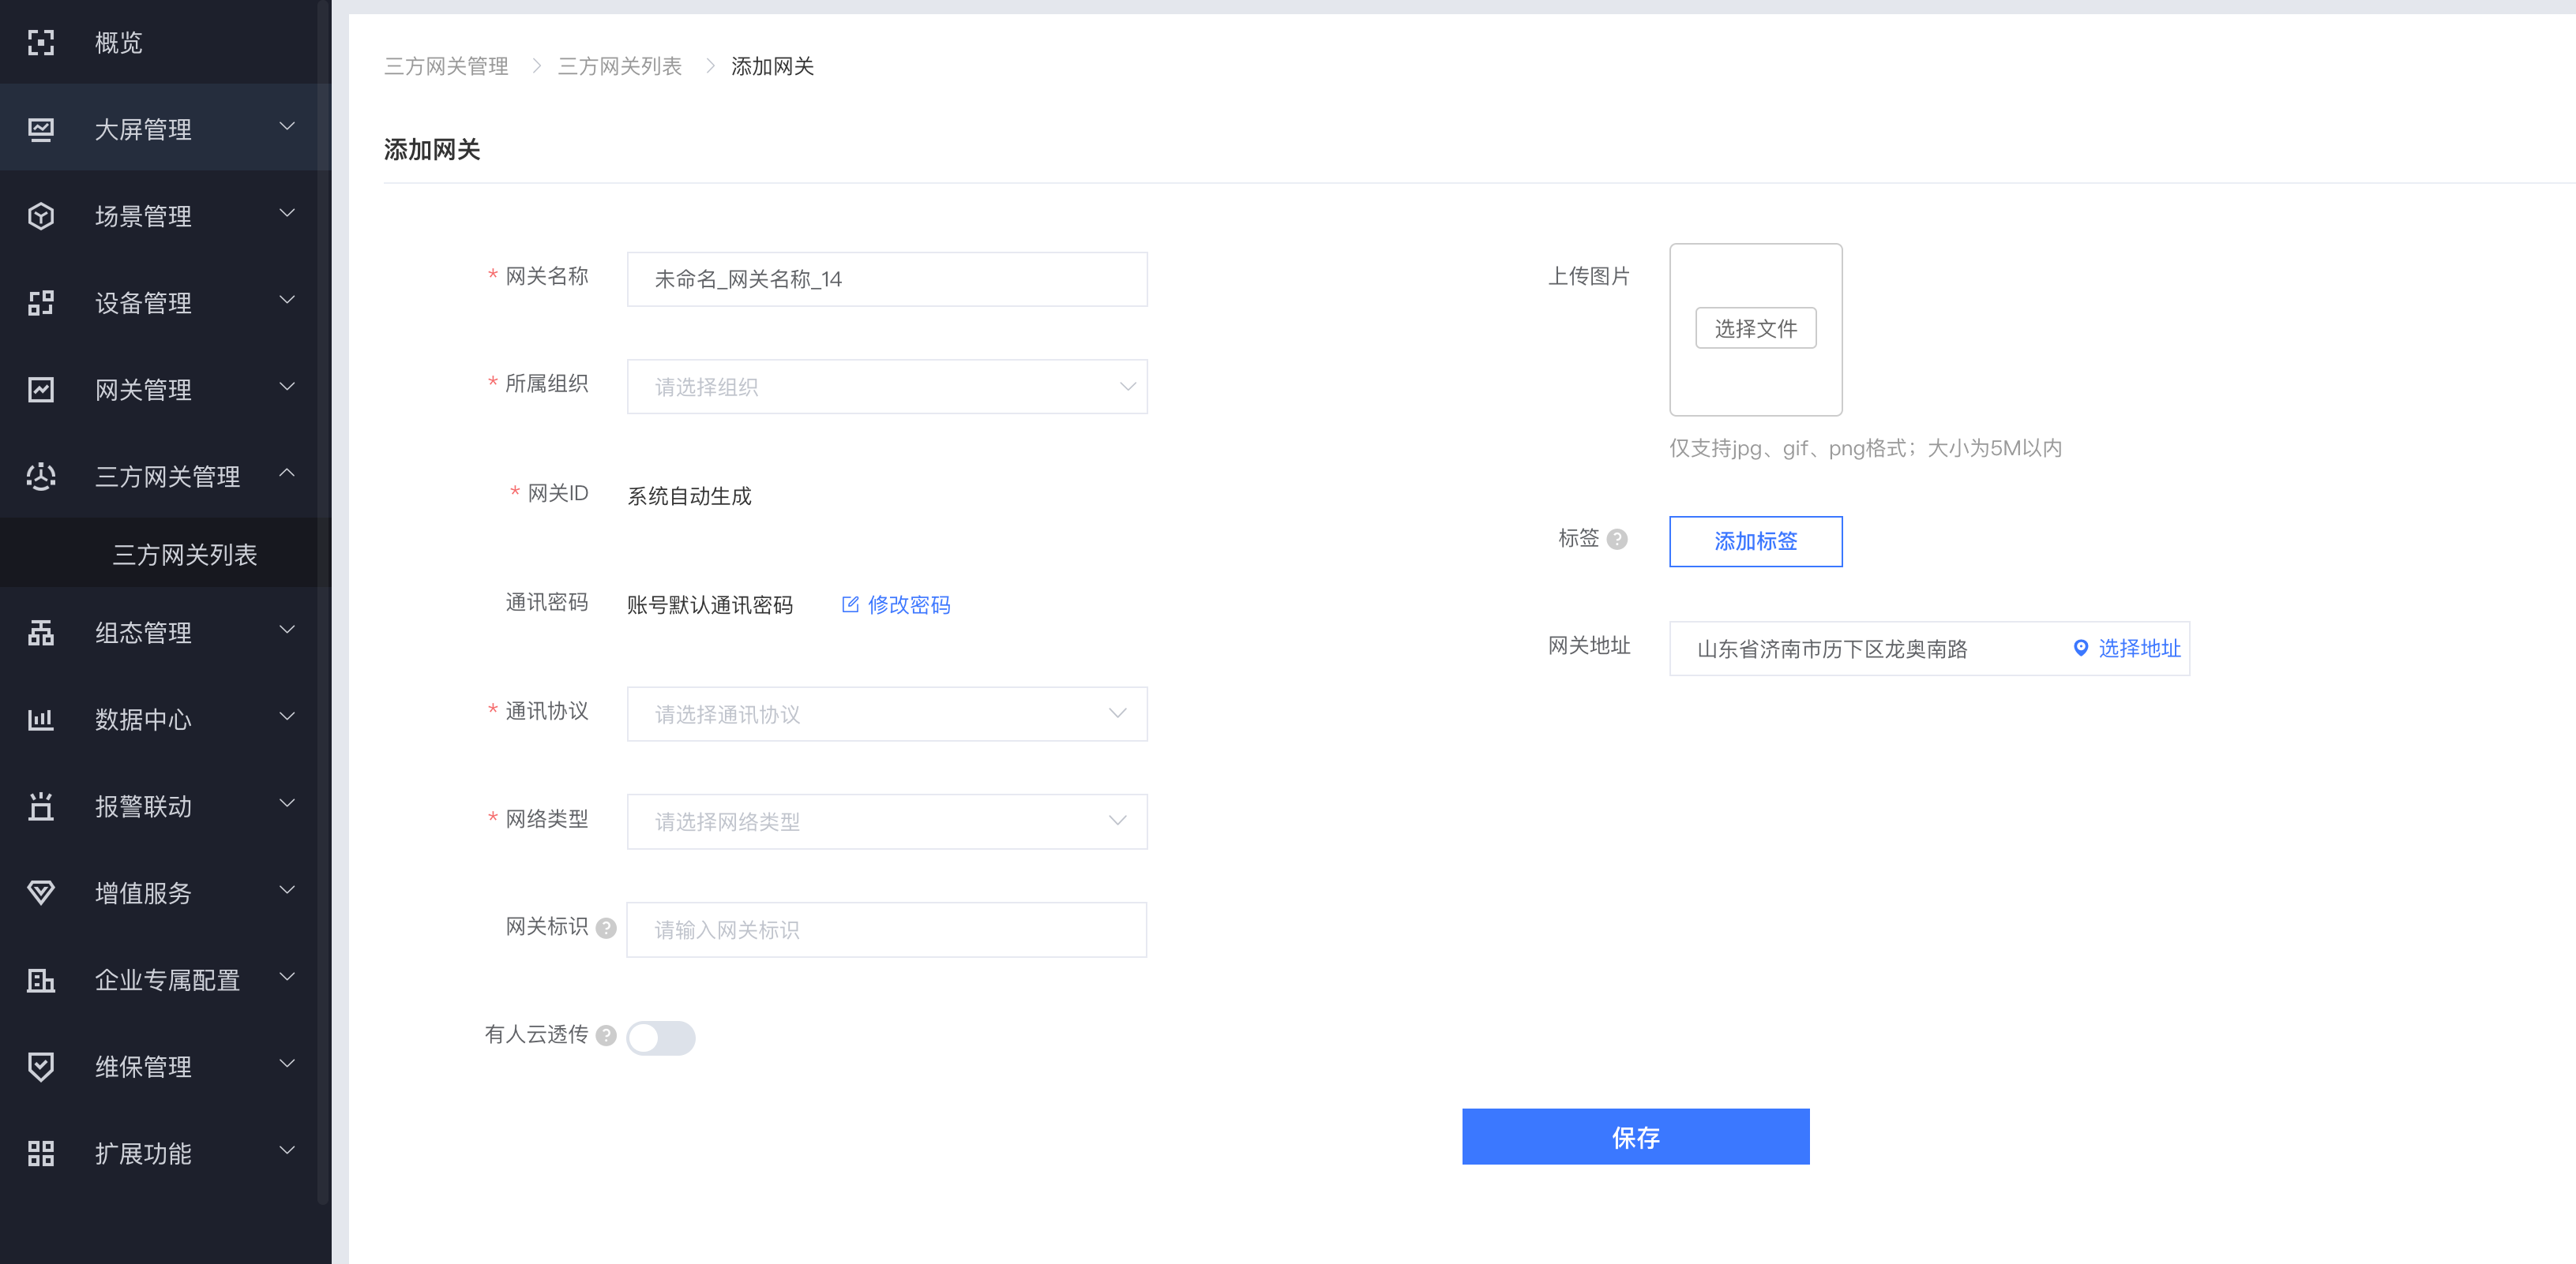Image resolution: width=2576 pixels, height=1264 pixels.
Task: Click the 系统自动生成 text
Action: 689,496
